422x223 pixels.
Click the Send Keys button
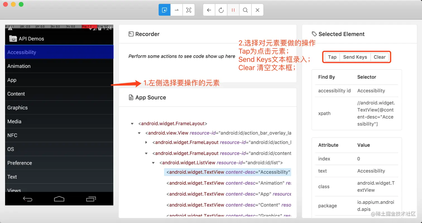[355, 57]
